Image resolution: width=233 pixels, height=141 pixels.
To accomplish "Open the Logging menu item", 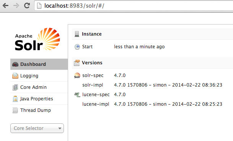I will pyautogui.click(x=39, y=76).
